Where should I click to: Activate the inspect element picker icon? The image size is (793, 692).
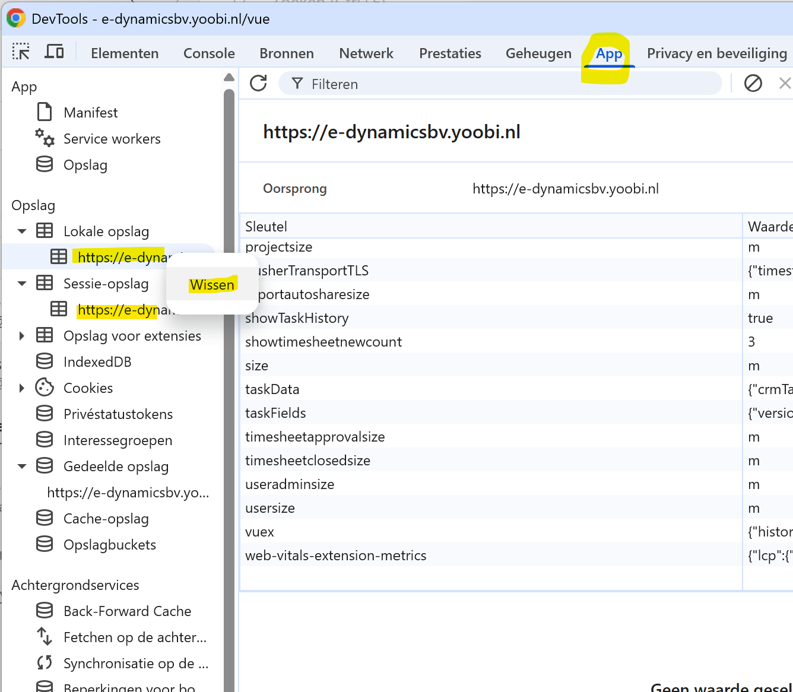click(x=21, y=52)
